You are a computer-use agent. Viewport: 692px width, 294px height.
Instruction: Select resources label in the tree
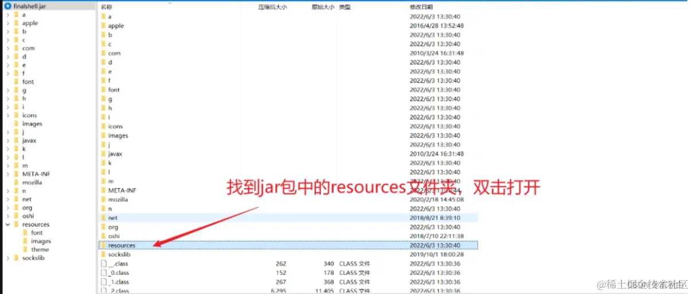[x=36, y=225]
